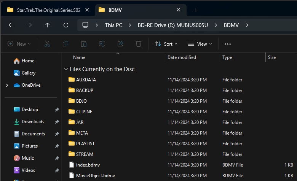297x181 pixels.
Task: Click the chevron after This PC breadcrumb
Action: 130,25
